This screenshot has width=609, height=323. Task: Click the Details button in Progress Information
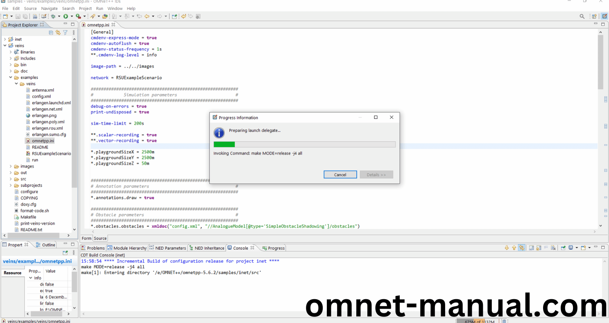(x=376, y=174)
